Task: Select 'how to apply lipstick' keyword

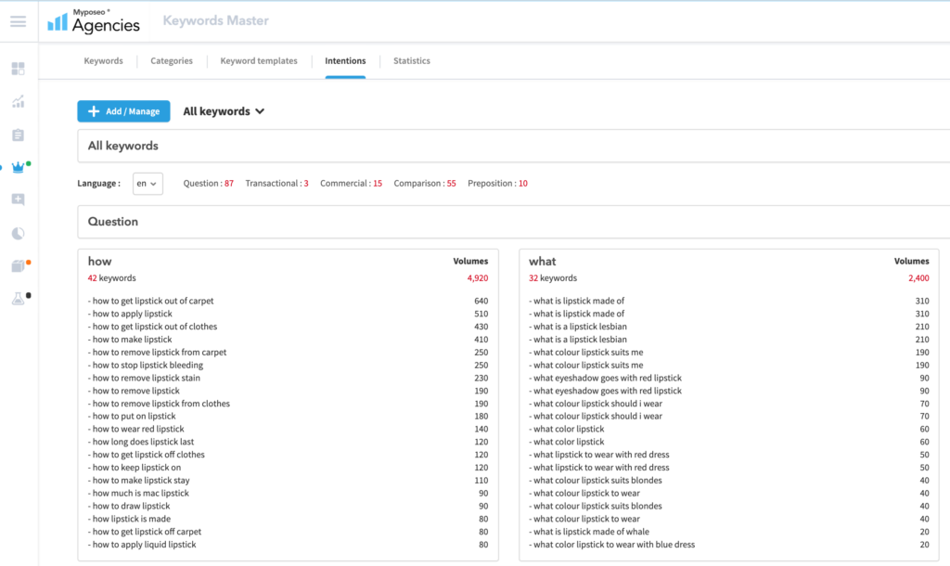Action: 130,314
